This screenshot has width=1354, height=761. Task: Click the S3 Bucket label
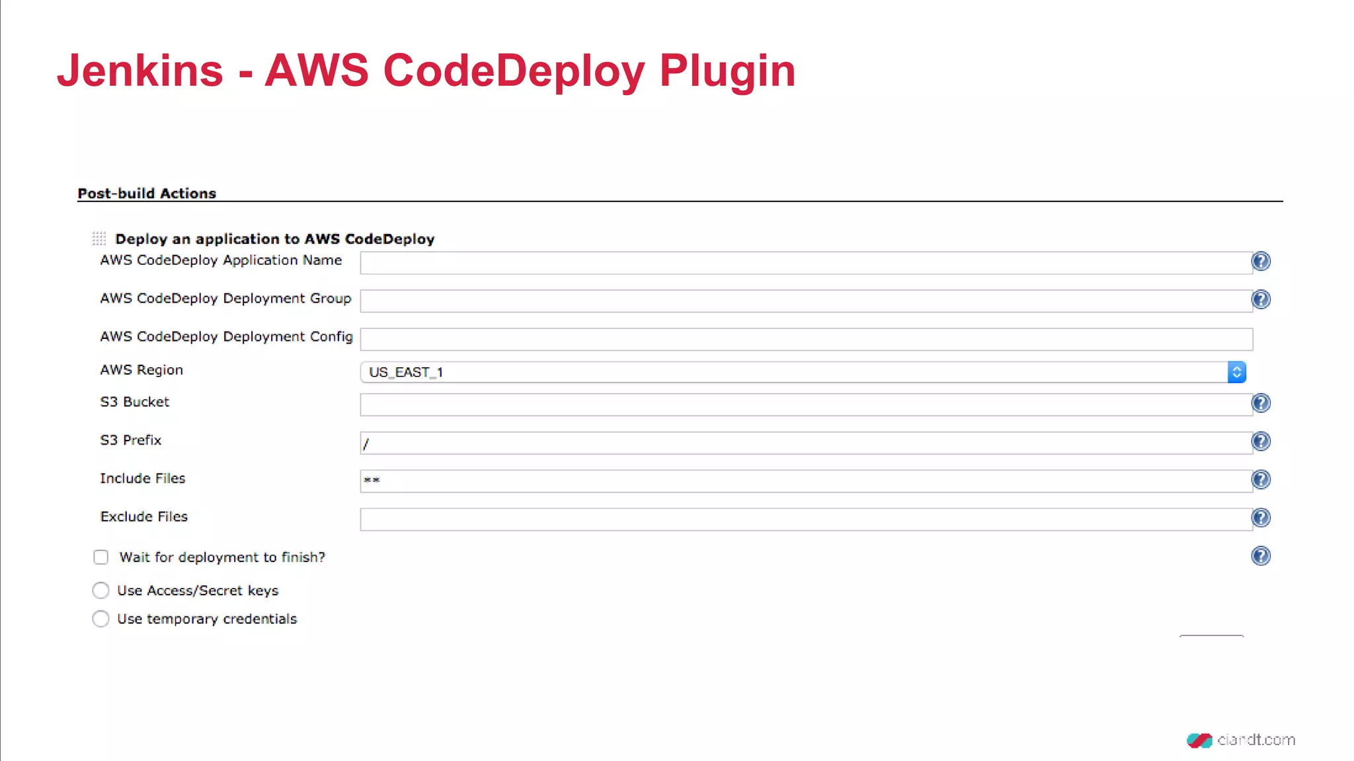[x=135, y=402]
